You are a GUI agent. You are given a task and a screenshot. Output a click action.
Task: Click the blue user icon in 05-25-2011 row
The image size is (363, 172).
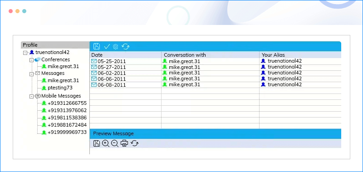coord(263,61)
